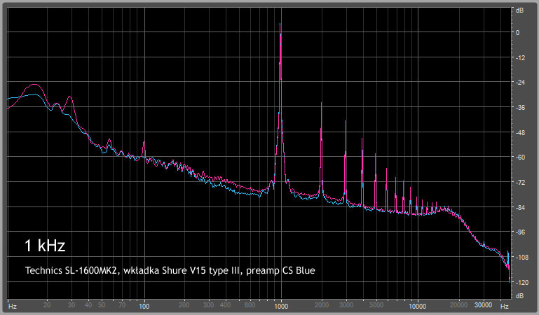Click the 'Hz' label at axis right end

click(x=504, y=306)
